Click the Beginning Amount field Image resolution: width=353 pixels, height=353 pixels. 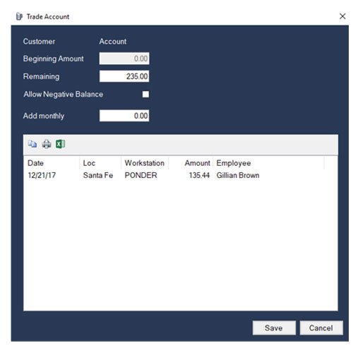coord(124,59)
